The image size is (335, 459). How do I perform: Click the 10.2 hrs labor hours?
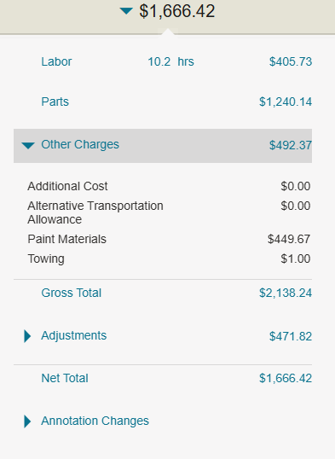pos(170,61)
